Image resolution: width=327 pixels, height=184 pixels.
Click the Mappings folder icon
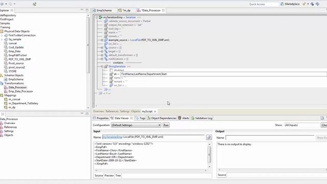pos(2,96)
